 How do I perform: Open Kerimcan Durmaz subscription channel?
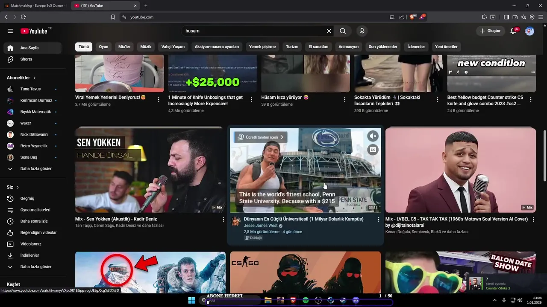(33, 101)
